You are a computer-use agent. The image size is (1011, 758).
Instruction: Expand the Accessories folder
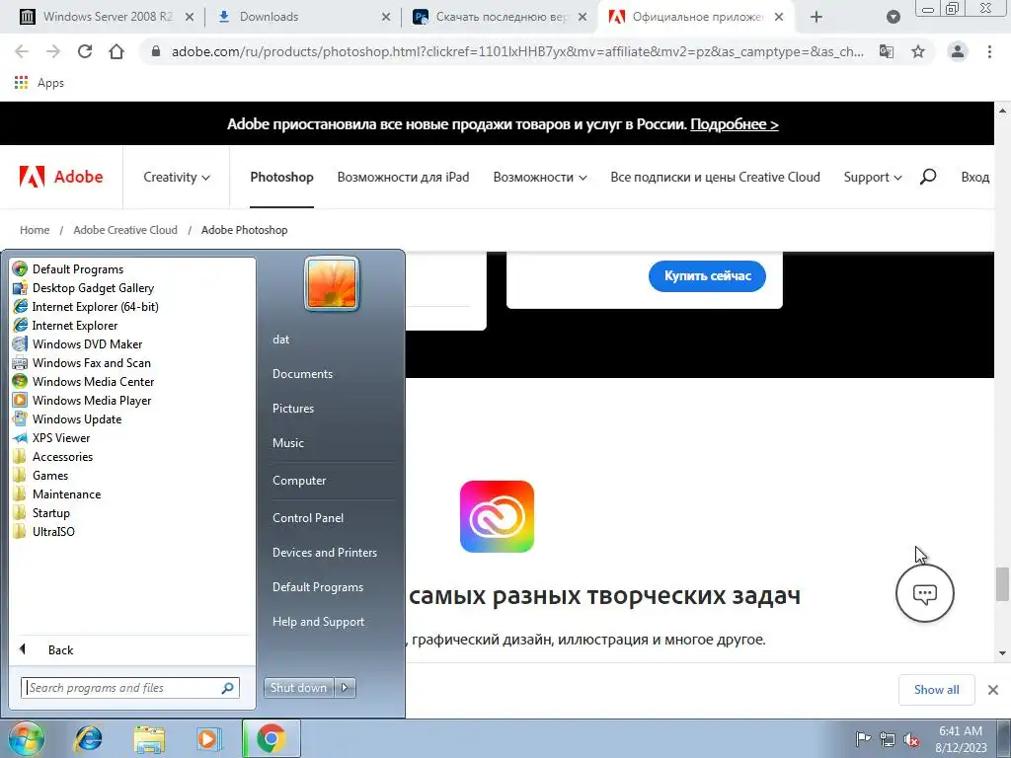53,456
